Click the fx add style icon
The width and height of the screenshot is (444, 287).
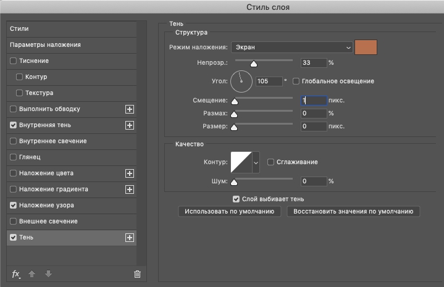[16, 274]
